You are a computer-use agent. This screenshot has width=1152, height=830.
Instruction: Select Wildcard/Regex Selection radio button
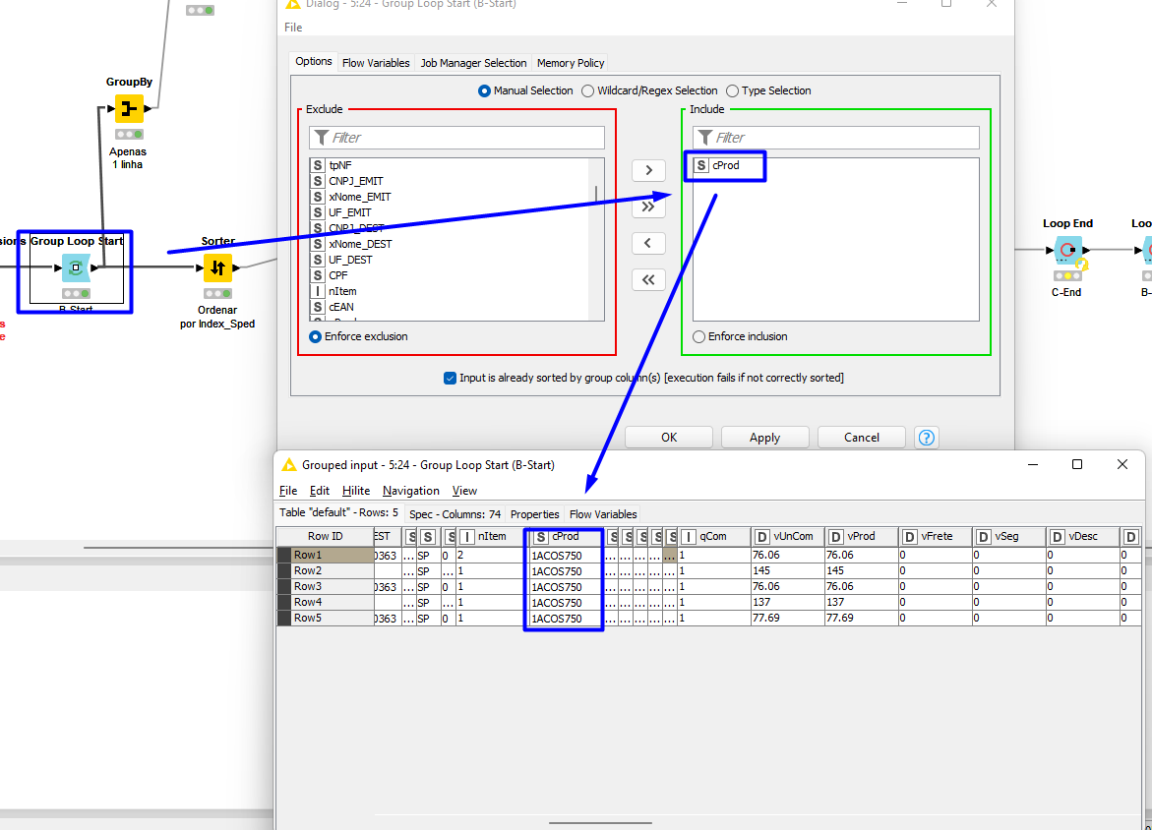[x=588, y=90]
